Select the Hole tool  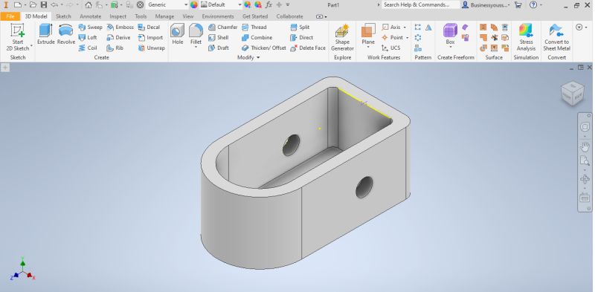coord(178,34)
